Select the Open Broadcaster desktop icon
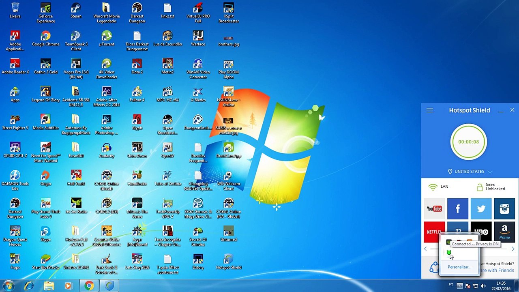 (167, 125)
